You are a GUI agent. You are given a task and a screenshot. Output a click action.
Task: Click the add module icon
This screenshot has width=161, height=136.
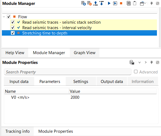[x=83, y=3]
